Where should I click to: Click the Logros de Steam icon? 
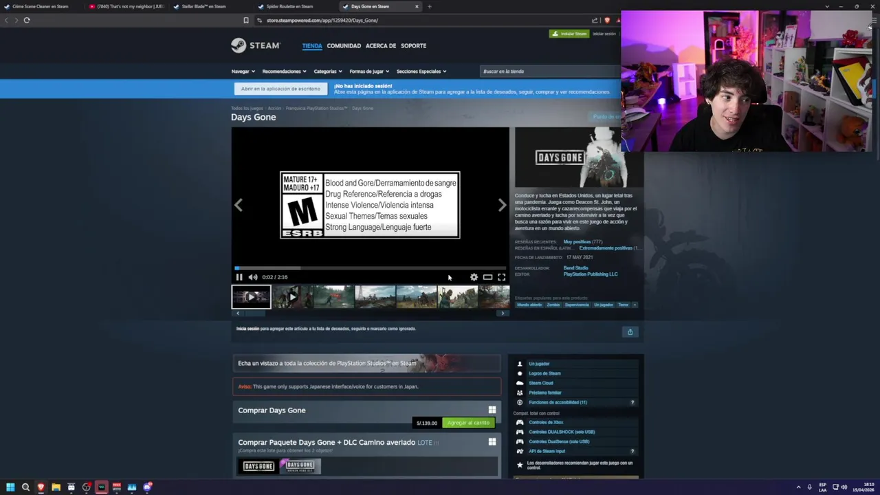(520, 373)
